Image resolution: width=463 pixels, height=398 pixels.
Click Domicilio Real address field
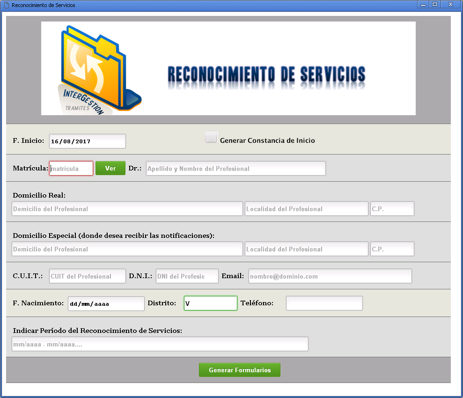pyautogui.click(x=127, y=209)
